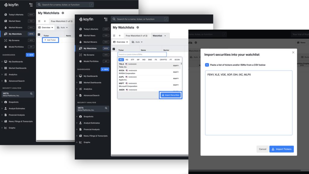
Task: Click Add Ticker in left window
Action: click(x=50, y=40)
